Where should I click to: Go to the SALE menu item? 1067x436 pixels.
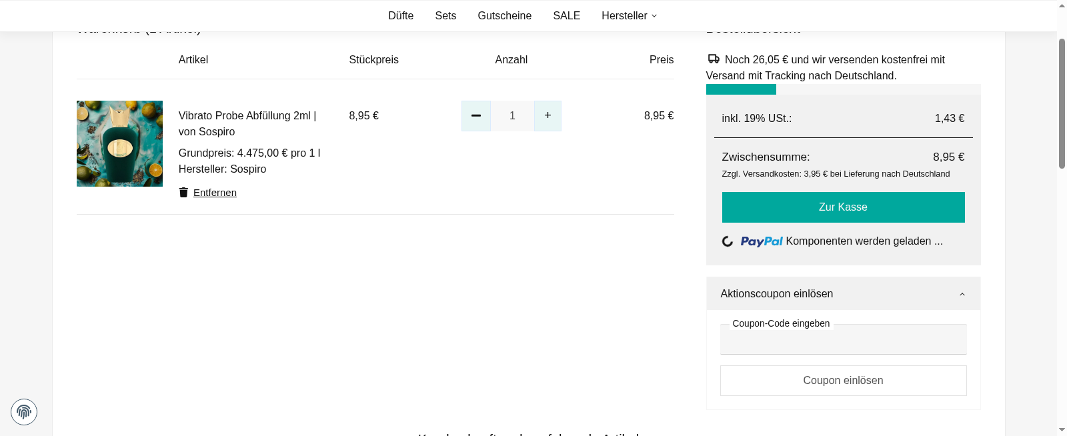click(x=566, y=16)
